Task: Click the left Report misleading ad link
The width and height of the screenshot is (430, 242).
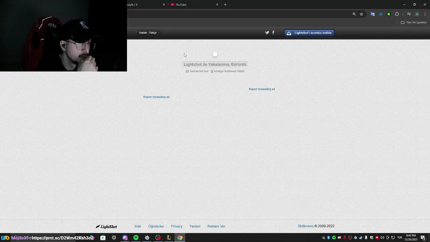Action: coord(156,97)
